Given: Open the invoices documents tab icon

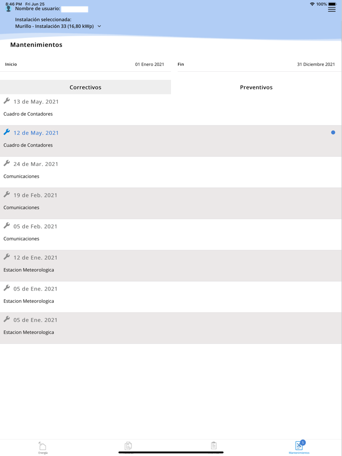Looking at the screenshot, I should pos(128,446).
